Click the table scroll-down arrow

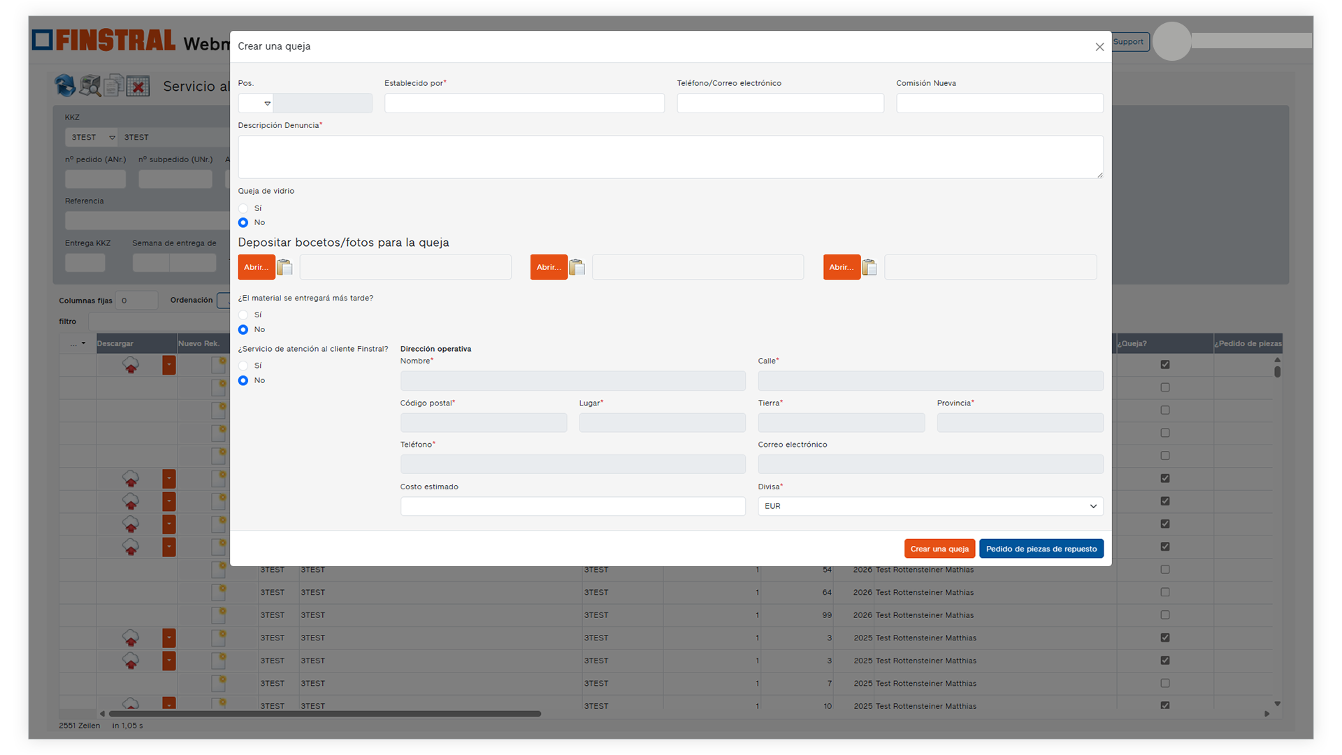click(1277, 704)
